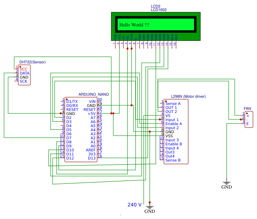Click the red junction dot at LCD RS pin
Image resolution: width=257 pixels, height=219 pixels.
127,49
